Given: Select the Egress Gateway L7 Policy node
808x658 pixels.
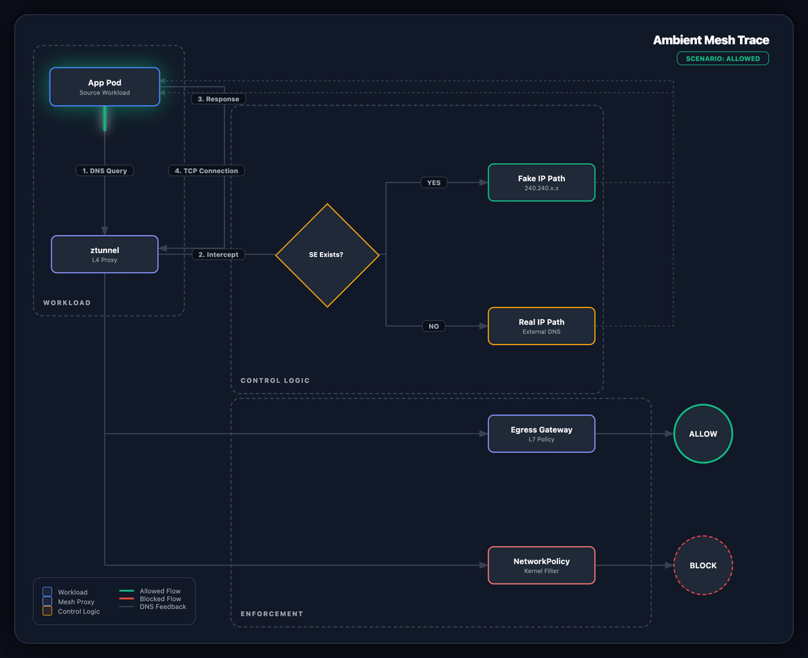Looking at the screenshot, I should (541, 434).
